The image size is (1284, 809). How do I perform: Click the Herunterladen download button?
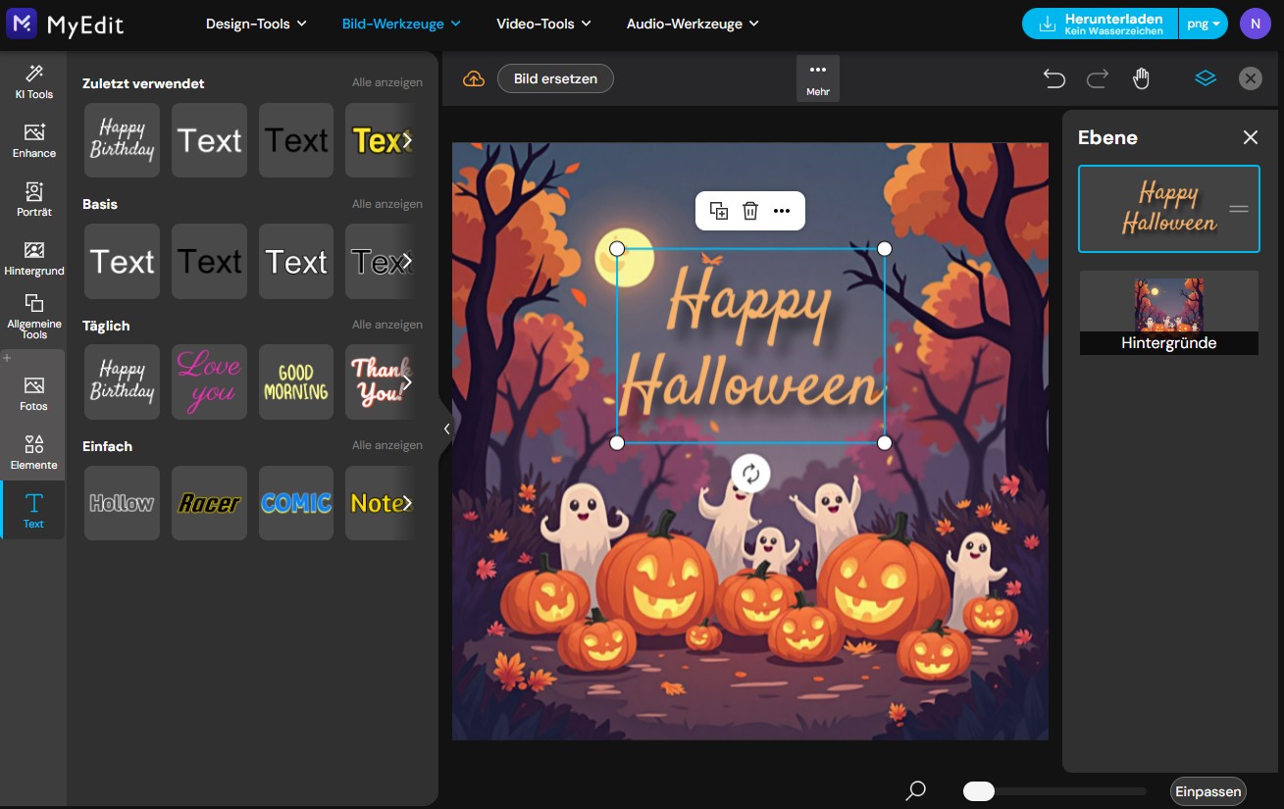(x=1101, y=24)
